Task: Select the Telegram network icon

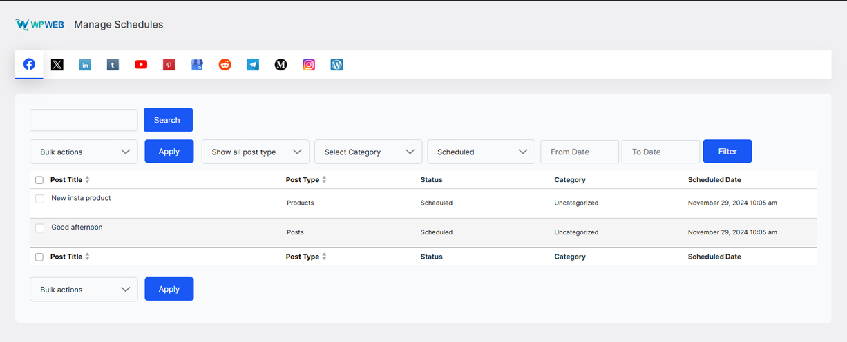Action: coord(253,65)
